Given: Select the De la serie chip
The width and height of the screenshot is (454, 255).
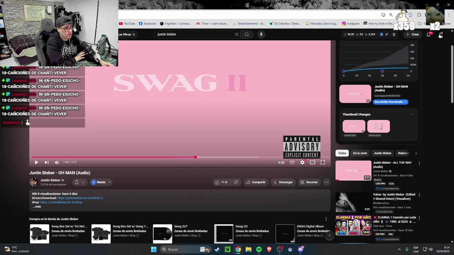Looking at the screenshot, I should click(360, 153).
